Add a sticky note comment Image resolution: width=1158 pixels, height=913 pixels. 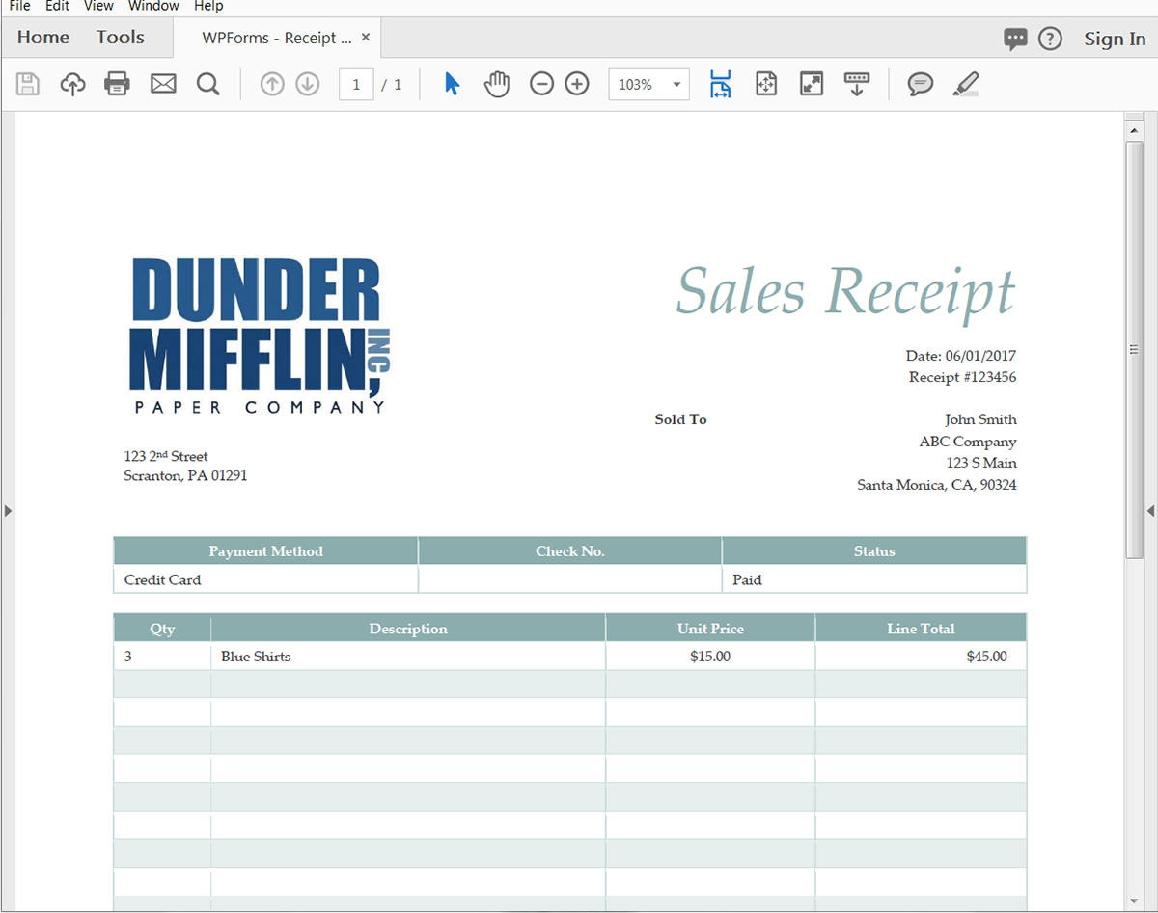click(x=921, y=84)
